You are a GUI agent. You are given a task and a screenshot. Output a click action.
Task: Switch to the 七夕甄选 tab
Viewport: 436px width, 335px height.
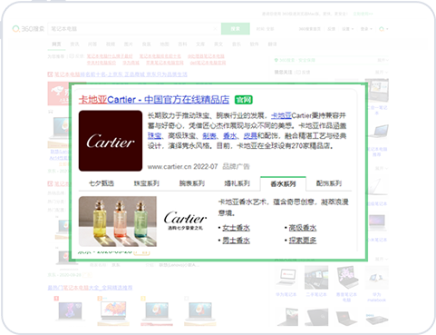pyautogui.click(x=102, y=183)
